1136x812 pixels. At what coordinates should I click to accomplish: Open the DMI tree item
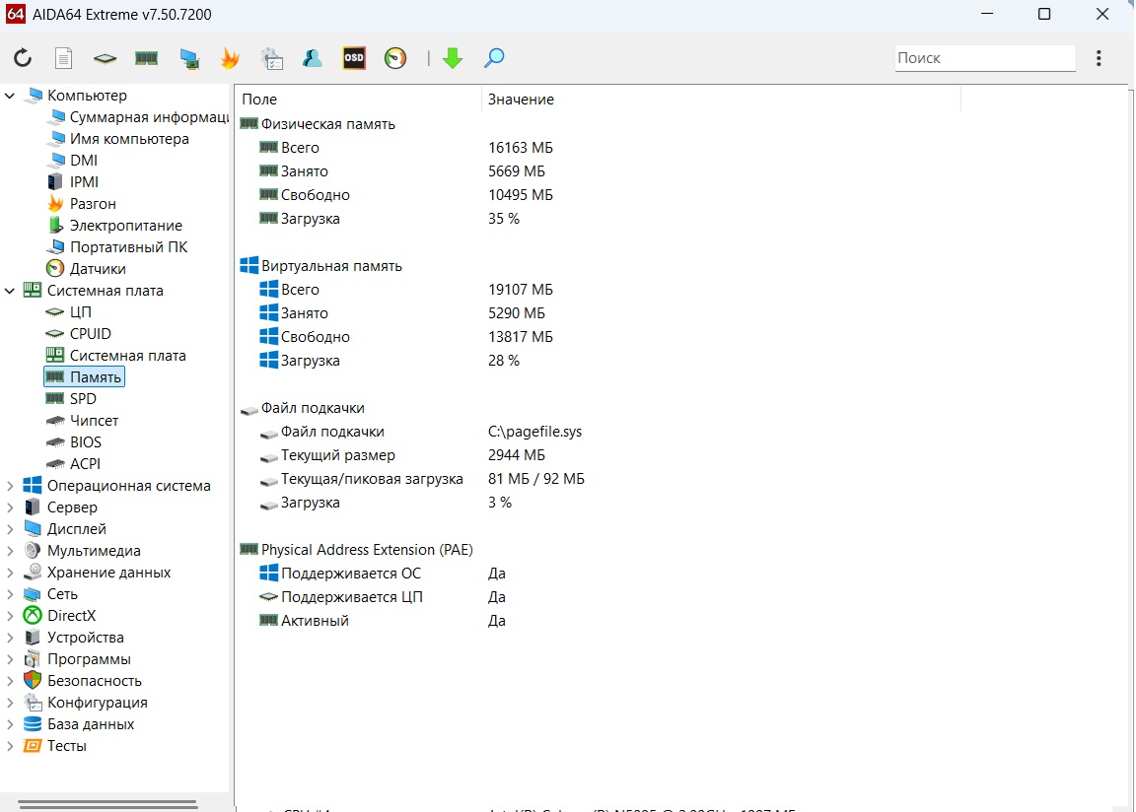coord(72,161)
